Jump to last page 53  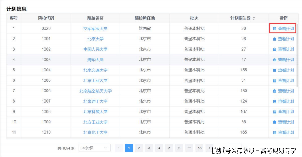pyautogui.click(x=199, y=148)
